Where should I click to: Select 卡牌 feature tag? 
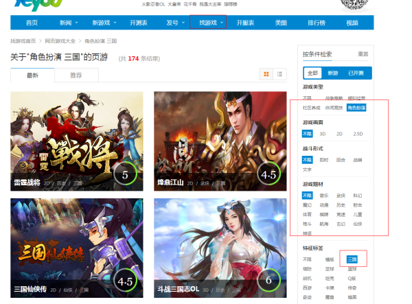point(330,288)
